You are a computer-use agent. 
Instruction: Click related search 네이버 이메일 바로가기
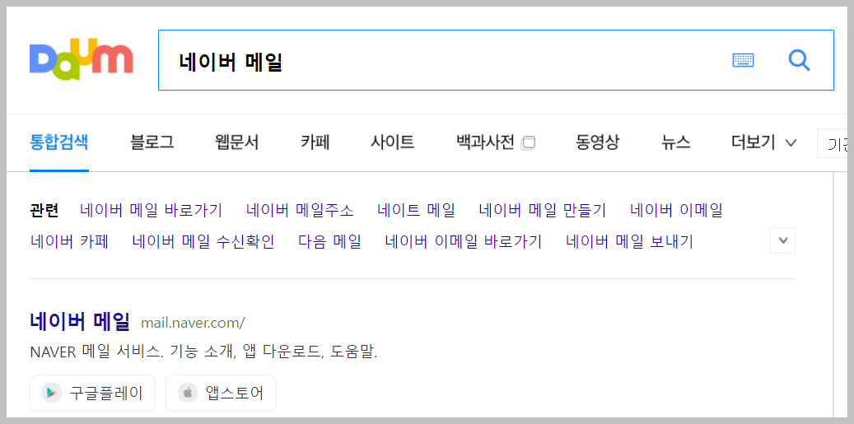[464, 241]
